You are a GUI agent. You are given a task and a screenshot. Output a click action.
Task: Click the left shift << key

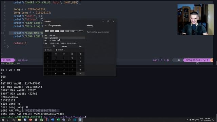coord(56,54)
